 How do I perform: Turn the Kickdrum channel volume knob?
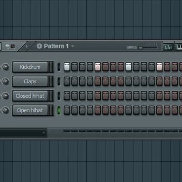point(5,67)
